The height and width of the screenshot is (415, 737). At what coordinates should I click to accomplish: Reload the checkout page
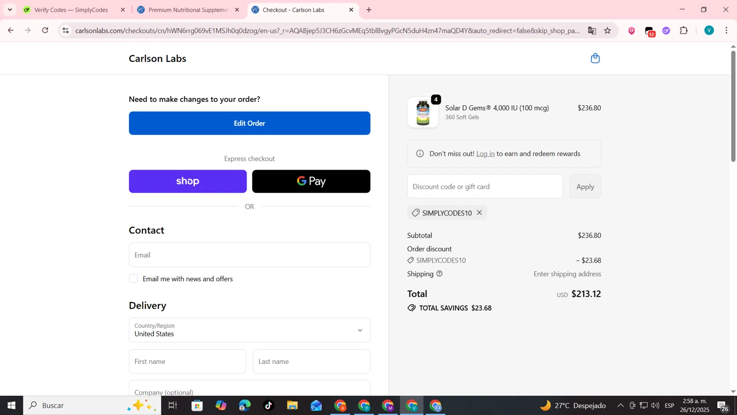pos(45,30)
